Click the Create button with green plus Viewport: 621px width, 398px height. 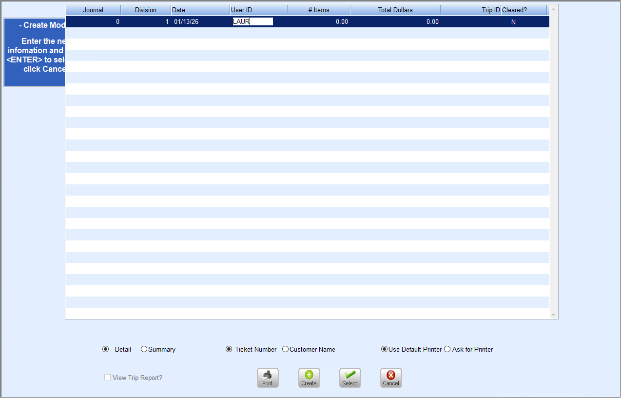(x=309, y=378)
